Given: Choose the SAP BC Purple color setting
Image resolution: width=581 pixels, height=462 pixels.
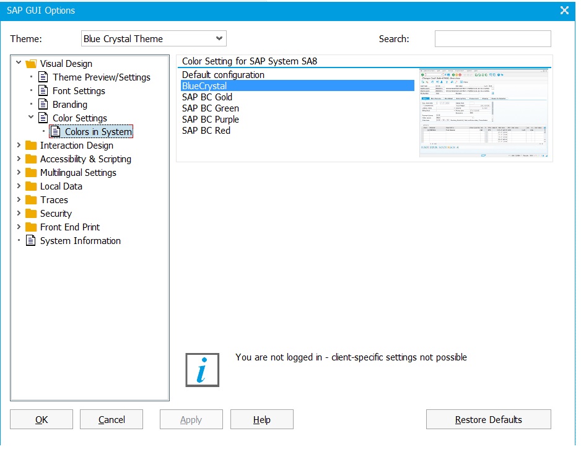Looking at the screenshot, I should pos(297,120).
